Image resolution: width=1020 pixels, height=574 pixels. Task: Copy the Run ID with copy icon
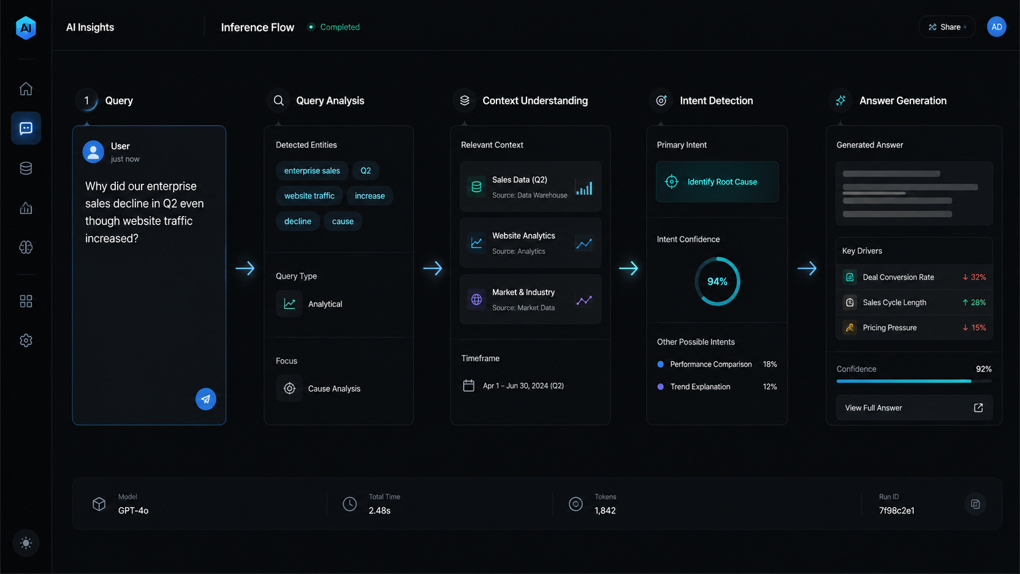pos(975,504)
